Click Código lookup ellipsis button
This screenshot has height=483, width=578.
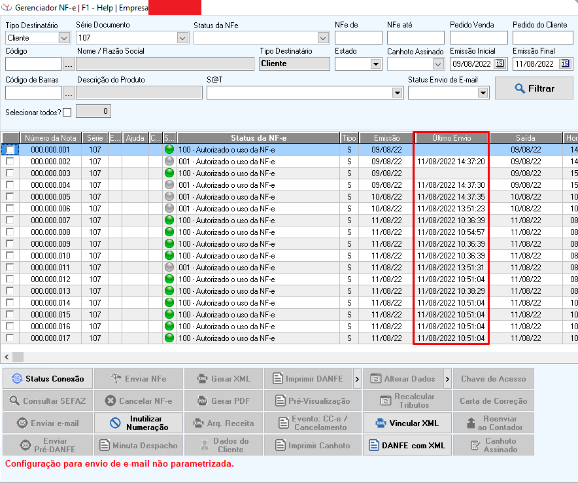[69, 64]
